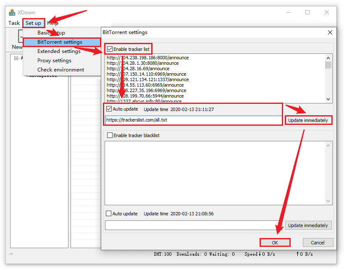Image resolution: width=344 pixels, height=270 pixels.
Task: Open the Task menu
Action: (14, 23)
